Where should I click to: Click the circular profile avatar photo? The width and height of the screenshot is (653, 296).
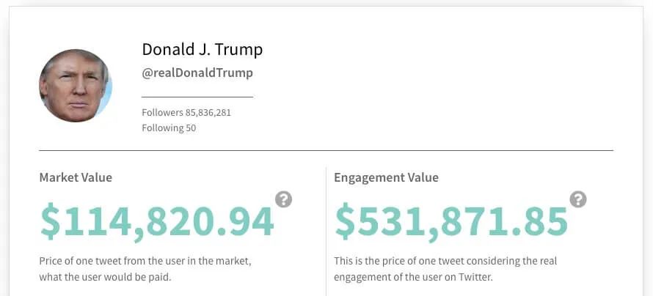(x=76, y=85)
